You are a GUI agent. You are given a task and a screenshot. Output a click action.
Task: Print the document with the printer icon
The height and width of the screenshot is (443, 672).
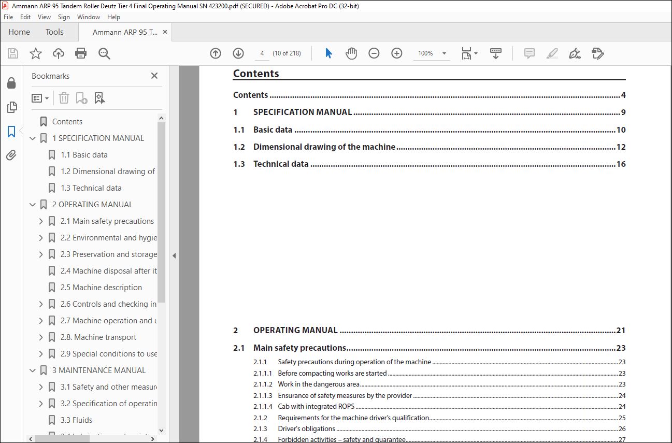(x=81, y=53)
